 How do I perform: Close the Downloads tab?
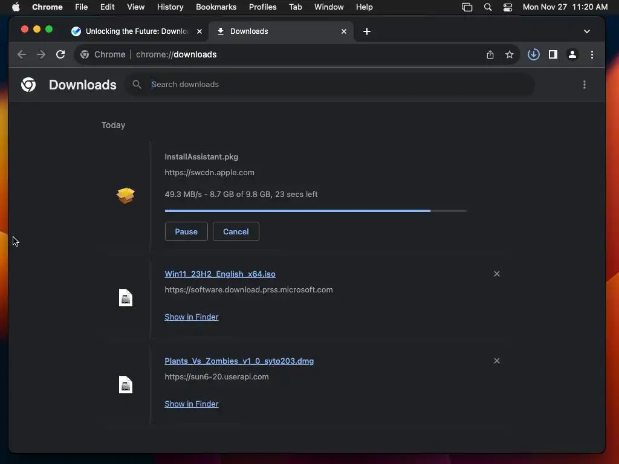tap(344, 31)
